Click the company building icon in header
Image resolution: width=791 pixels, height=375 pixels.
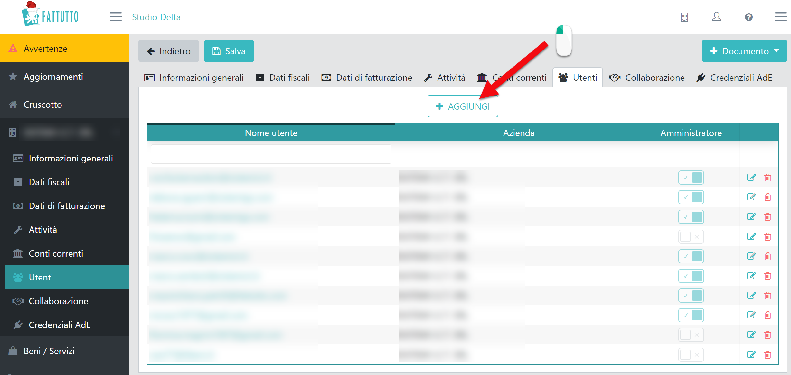(x=684, y=17)
